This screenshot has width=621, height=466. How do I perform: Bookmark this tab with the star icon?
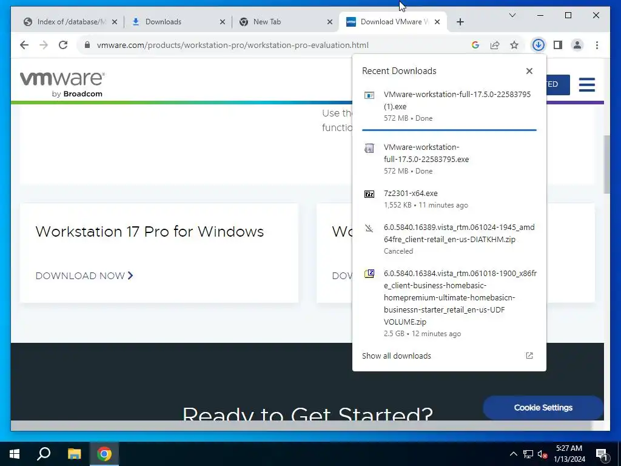click(x=514, y=45)
